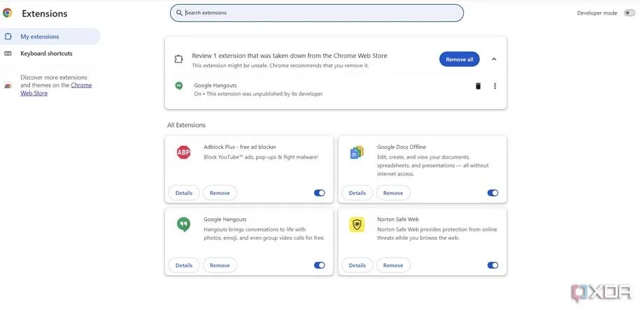Disable the Norton Safe Web toggle
640x311 pixels.
pos(493,266)
